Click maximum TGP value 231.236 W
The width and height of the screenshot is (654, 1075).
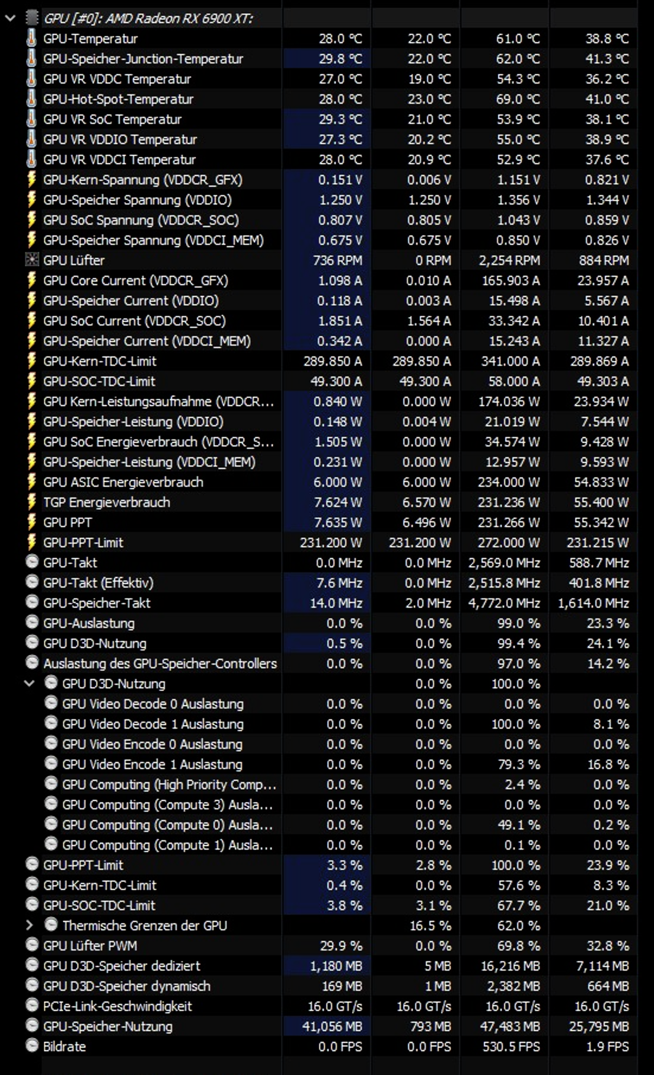click(x=509, y=502)
